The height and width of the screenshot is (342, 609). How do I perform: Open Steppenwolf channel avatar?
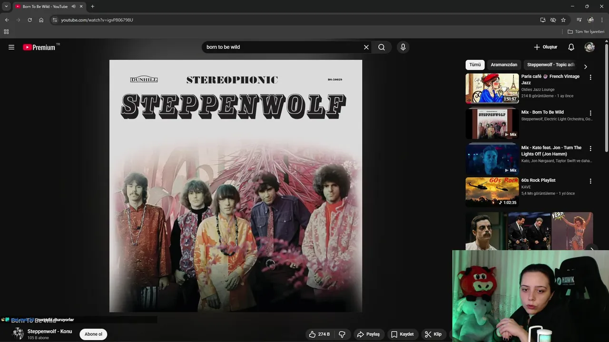(x=18, y=334)
